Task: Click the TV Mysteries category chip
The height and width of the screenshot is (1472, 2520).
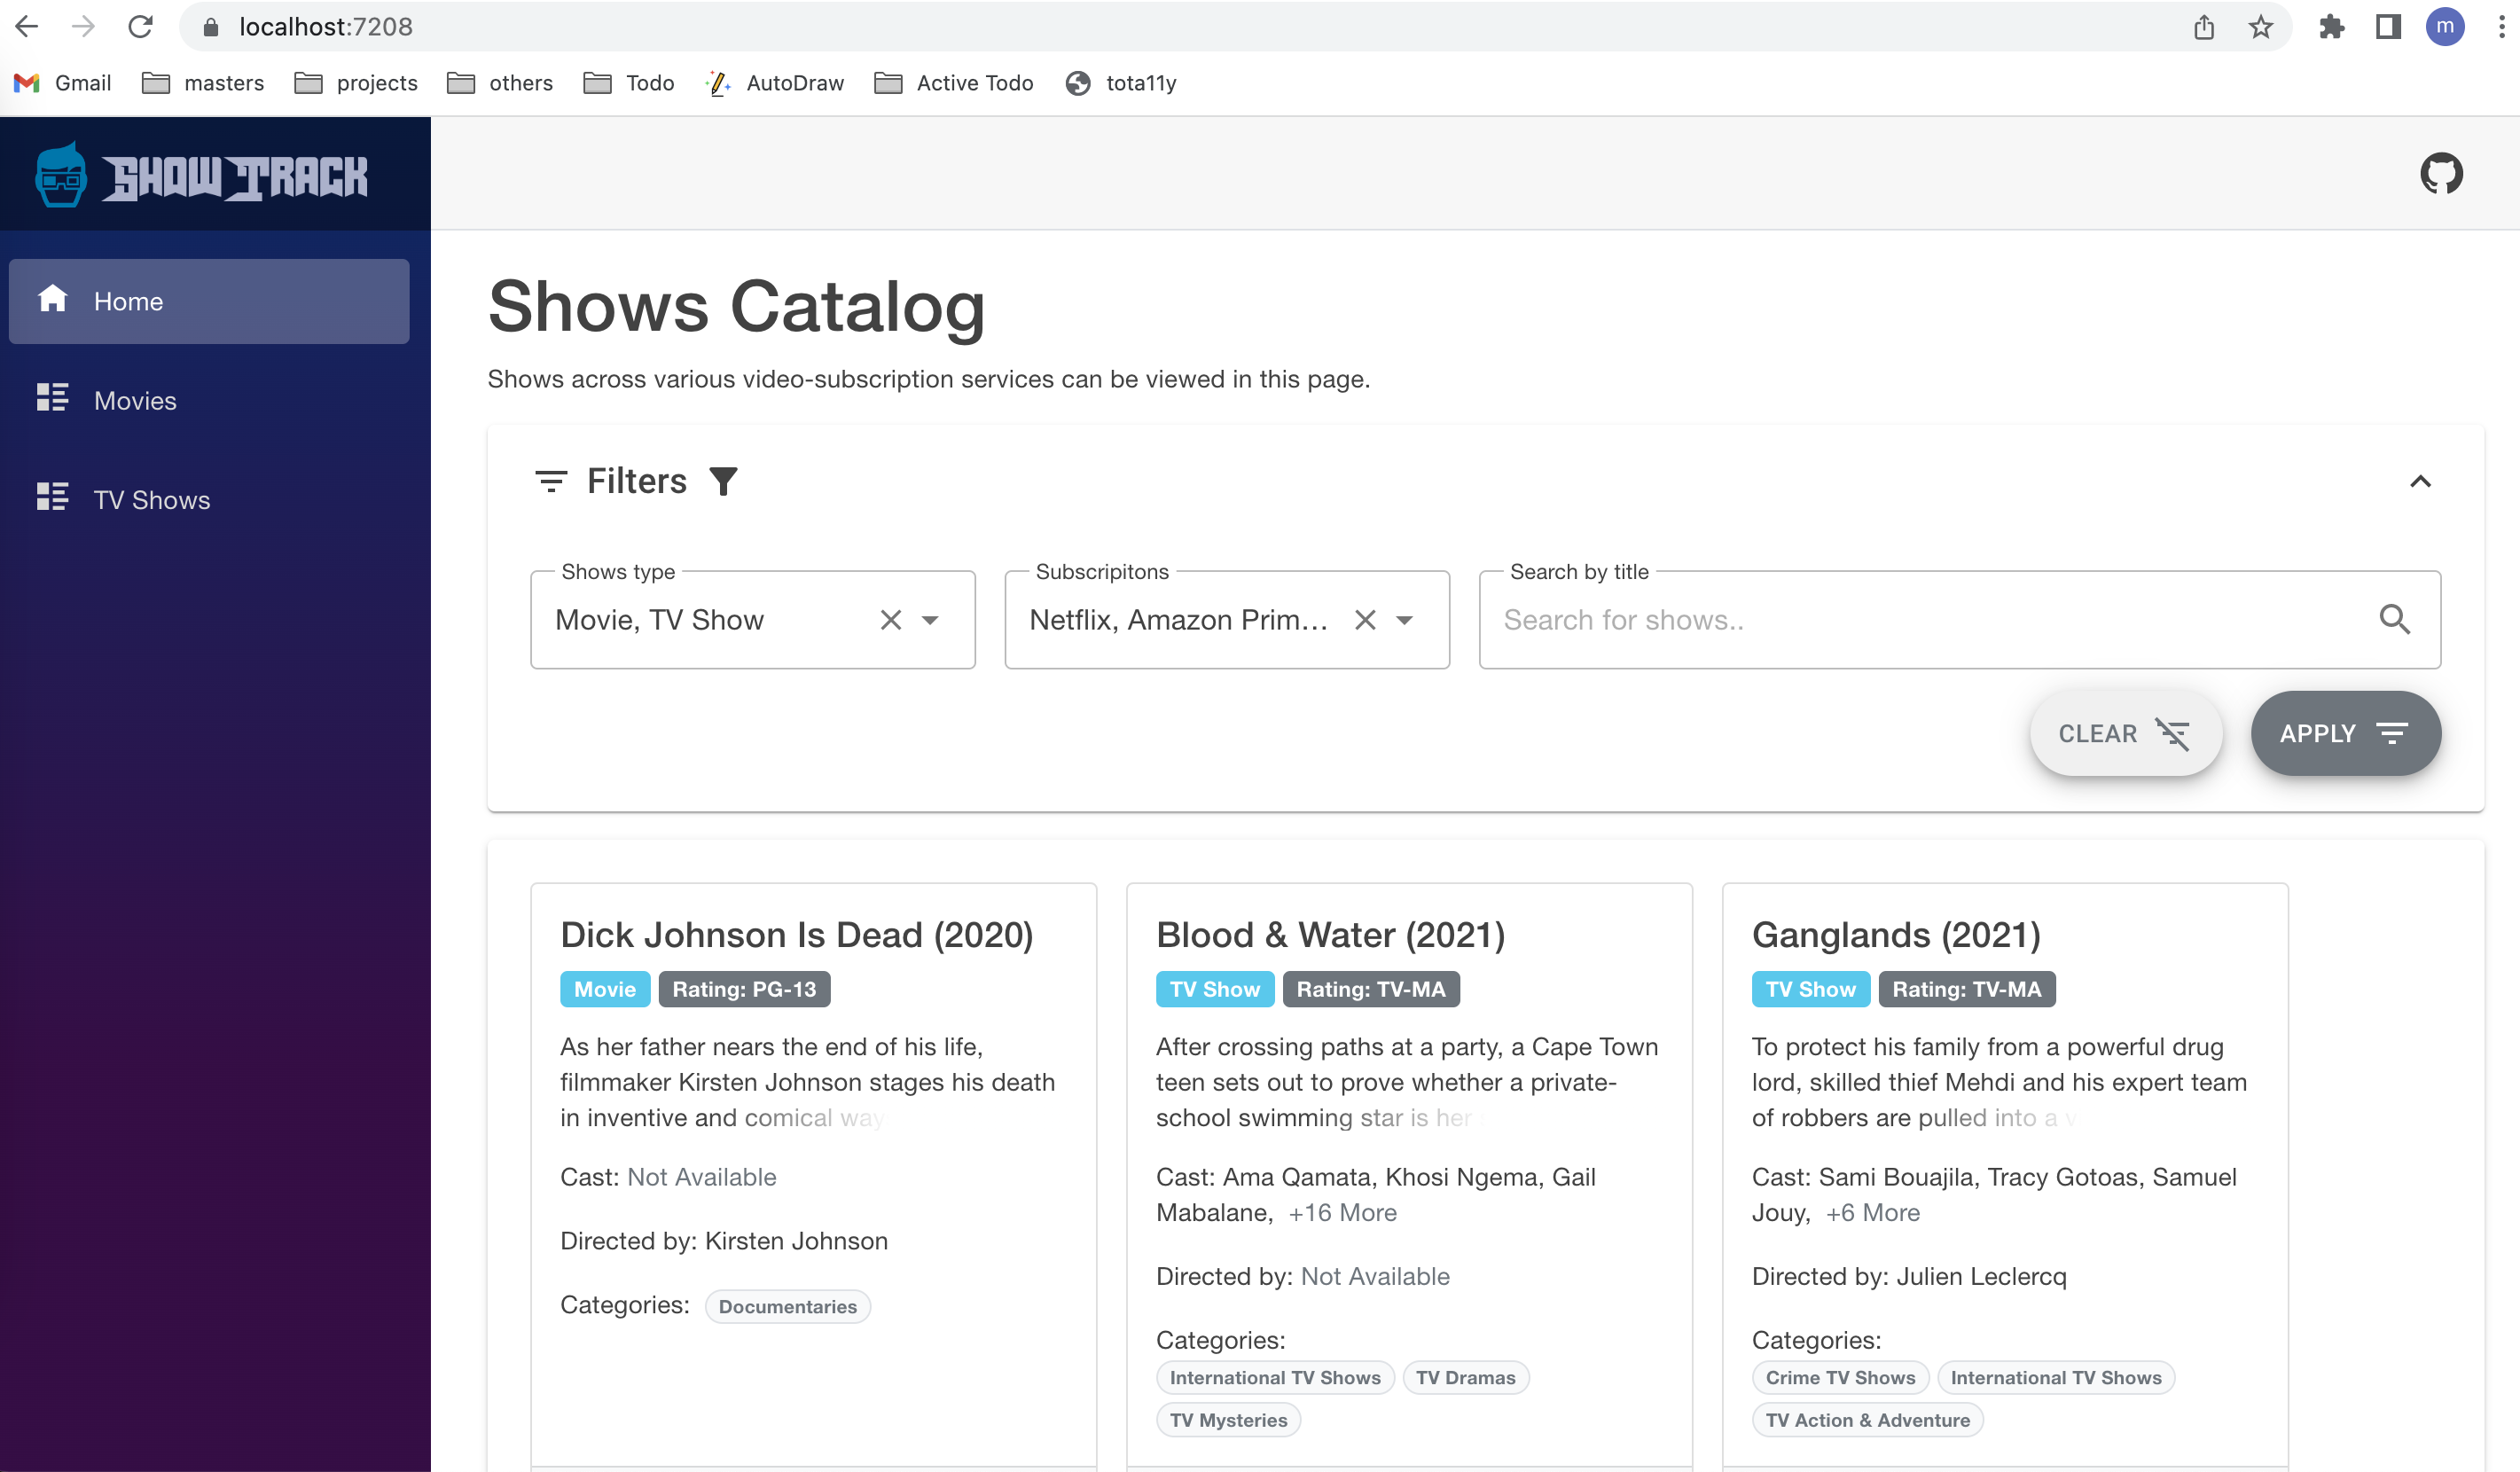Action: click(x=1228, y=1419)
